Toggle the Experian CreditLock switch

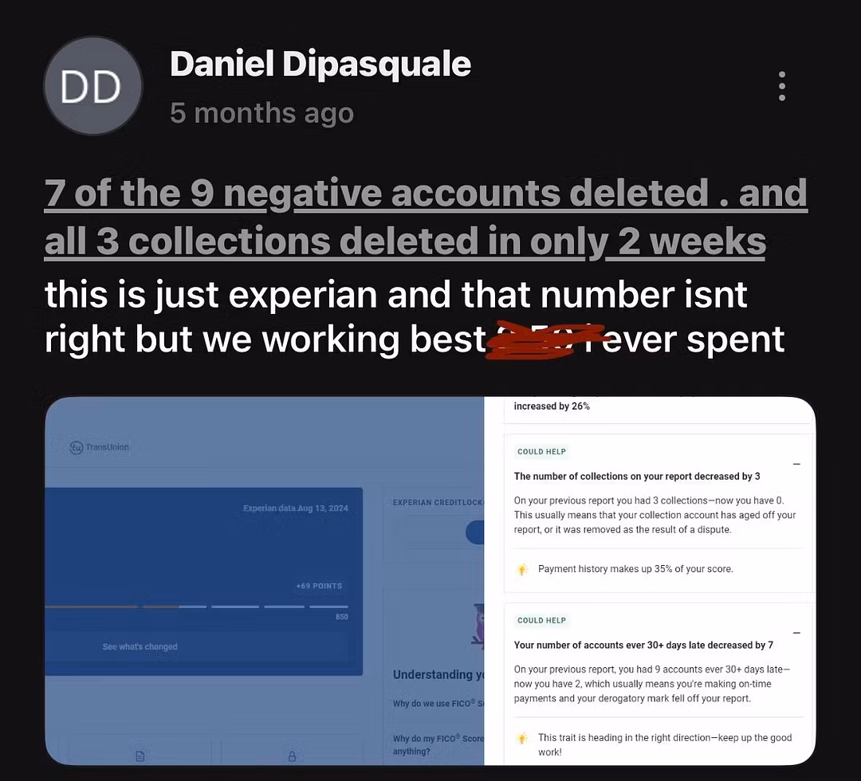pos(475,532)
